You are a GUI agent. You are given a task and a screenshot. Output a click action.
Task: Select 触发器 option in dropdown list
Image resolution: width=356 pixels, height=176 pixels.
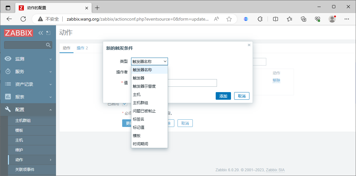tap(150, 78)
